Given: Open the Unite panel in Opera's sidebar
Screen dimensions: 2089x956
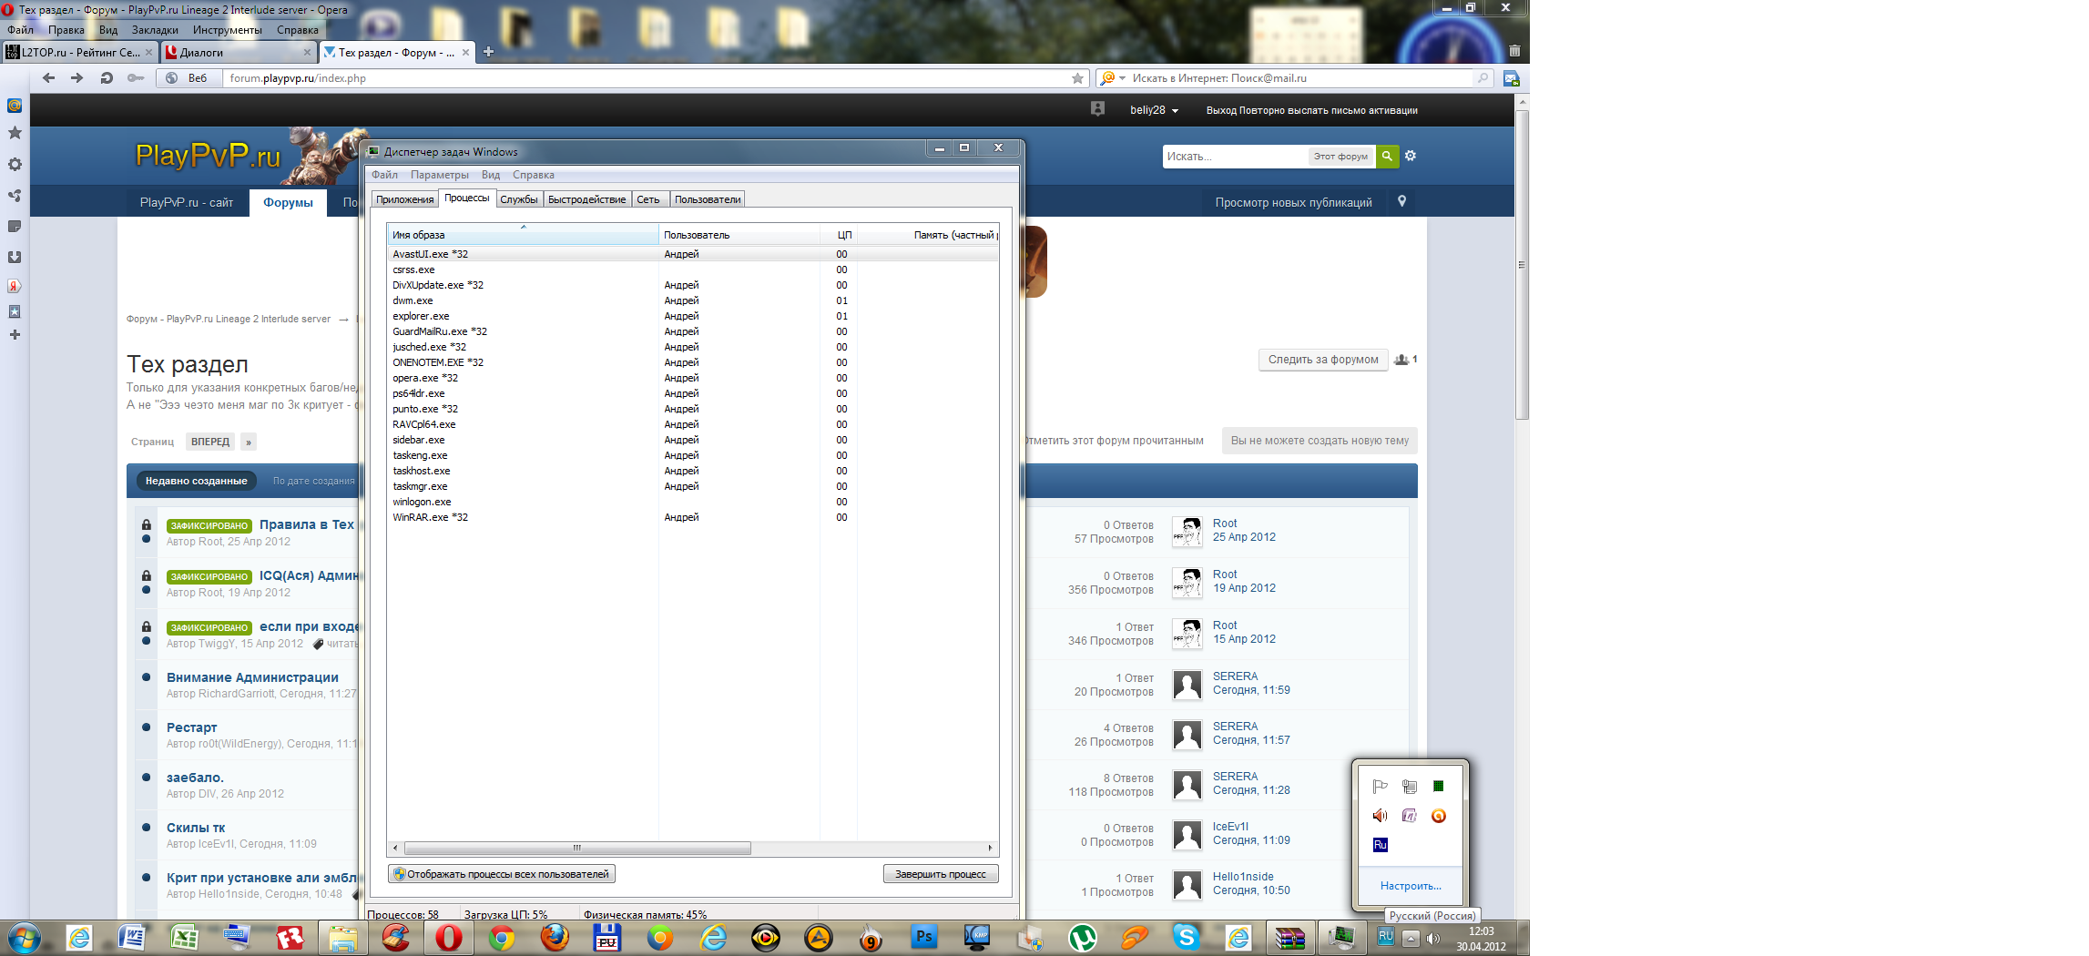Looking at the screenshot, I should (x=15, y=196).
